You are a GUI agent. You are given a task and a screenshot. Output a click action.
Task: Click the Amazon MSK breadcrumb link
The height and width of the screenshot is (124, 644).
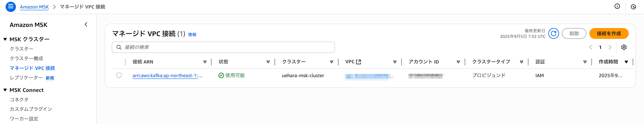tap(34, 7)
